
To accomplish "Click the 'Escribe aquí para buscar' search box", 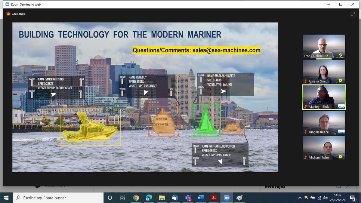I will coord(58,198).
